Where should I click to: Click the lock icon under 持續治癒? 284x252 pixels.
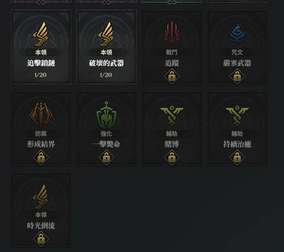(x=237, y=158)
